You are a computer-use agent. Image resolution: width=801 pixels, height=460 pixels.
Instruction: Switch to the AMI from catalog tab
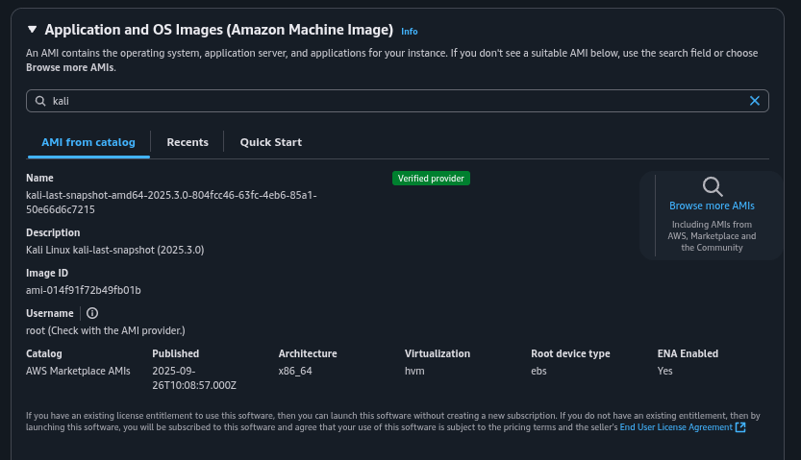point(88,142)
